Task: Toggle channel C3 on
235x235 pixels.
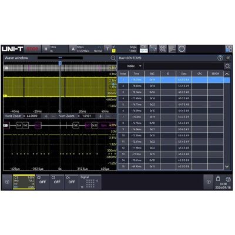Action: tap(57, 182)
